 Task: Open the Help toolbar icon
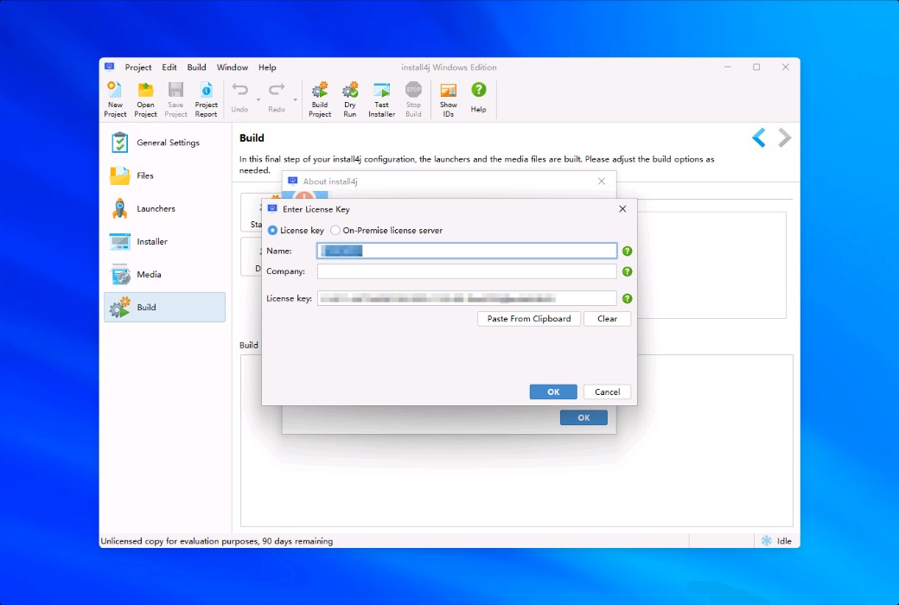(479, 98)
